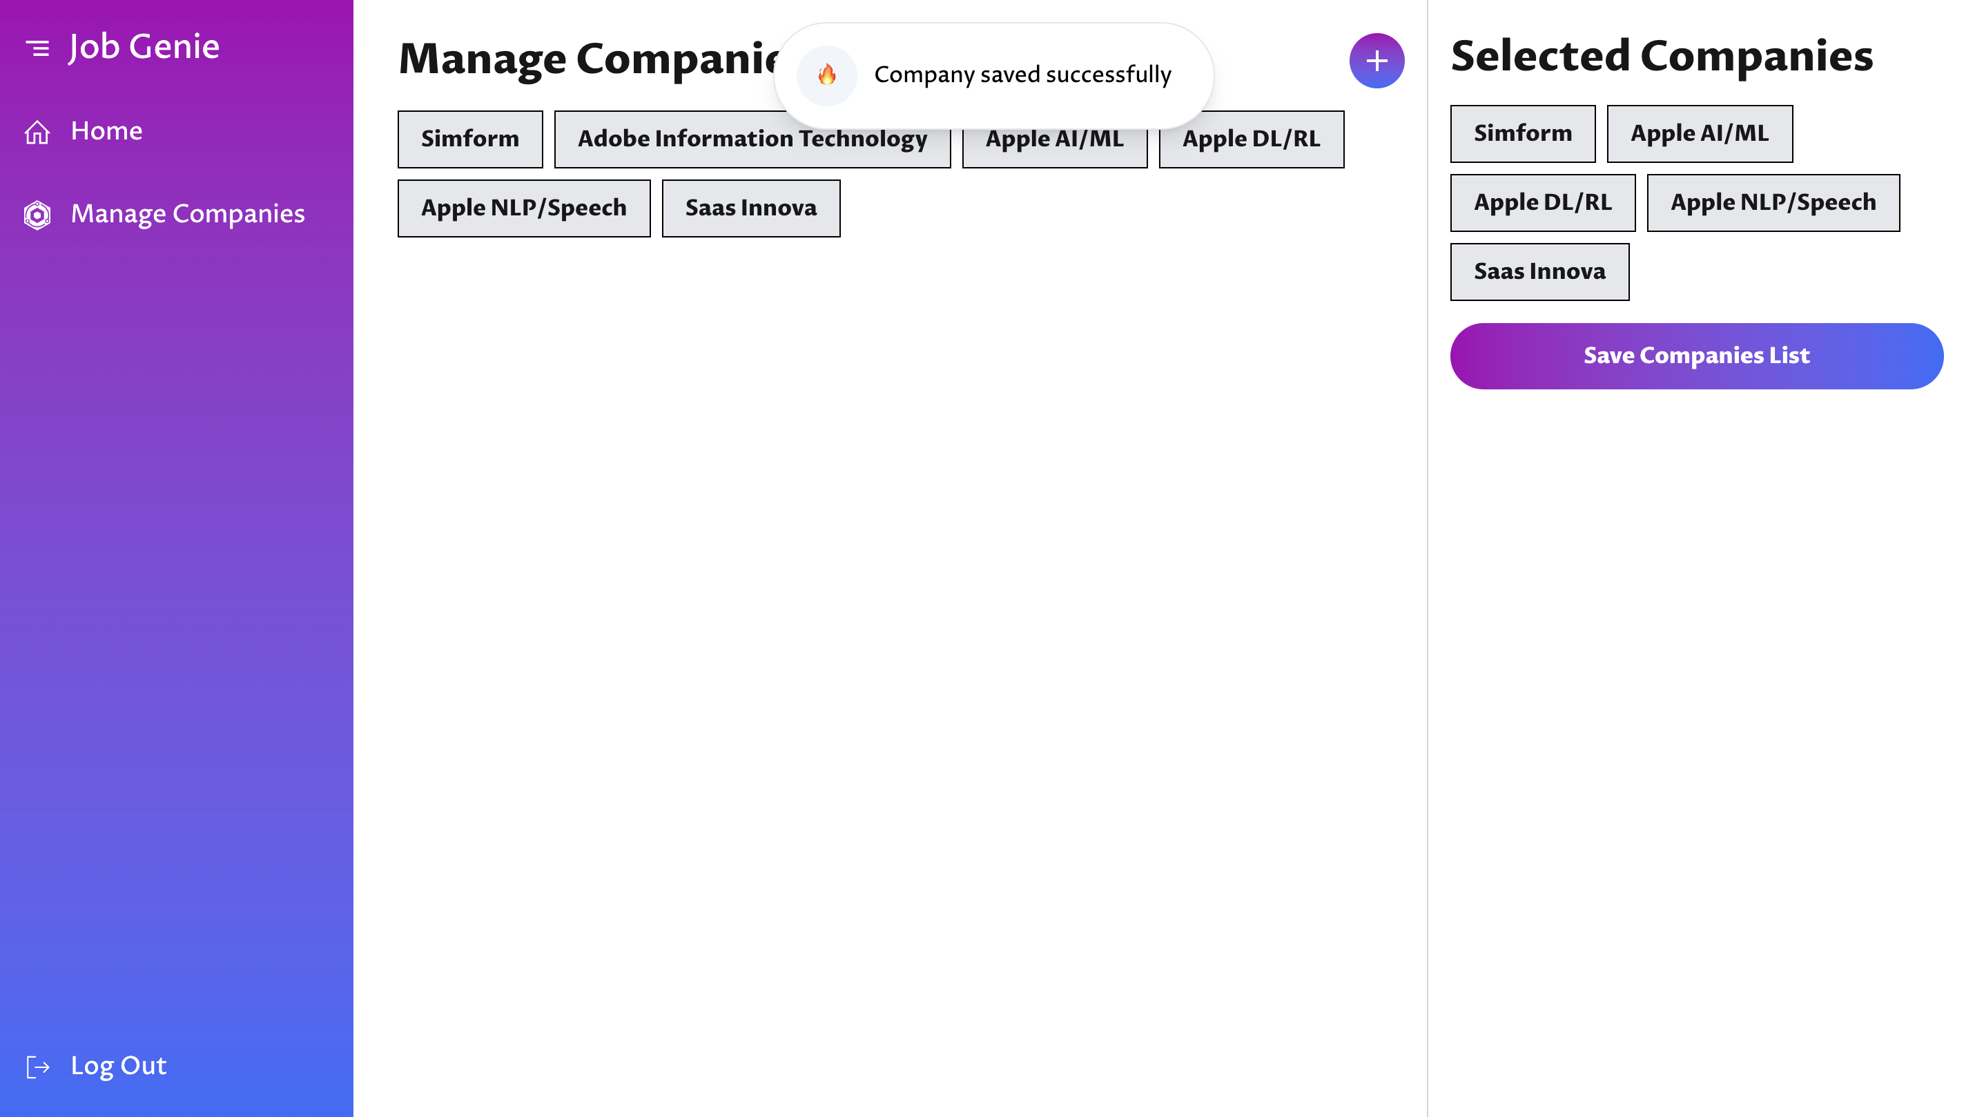Click the Job Genie app title
1984x1117 pixels.
144,46
